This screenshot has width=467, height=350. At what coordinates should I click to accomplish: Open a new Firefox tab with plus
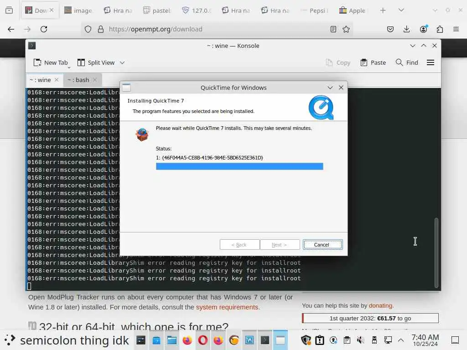[383, 10]
